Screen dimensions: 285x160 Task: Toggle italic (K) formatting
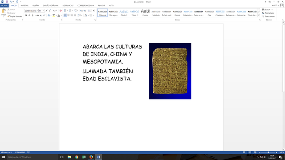click(x=29, y=16)
